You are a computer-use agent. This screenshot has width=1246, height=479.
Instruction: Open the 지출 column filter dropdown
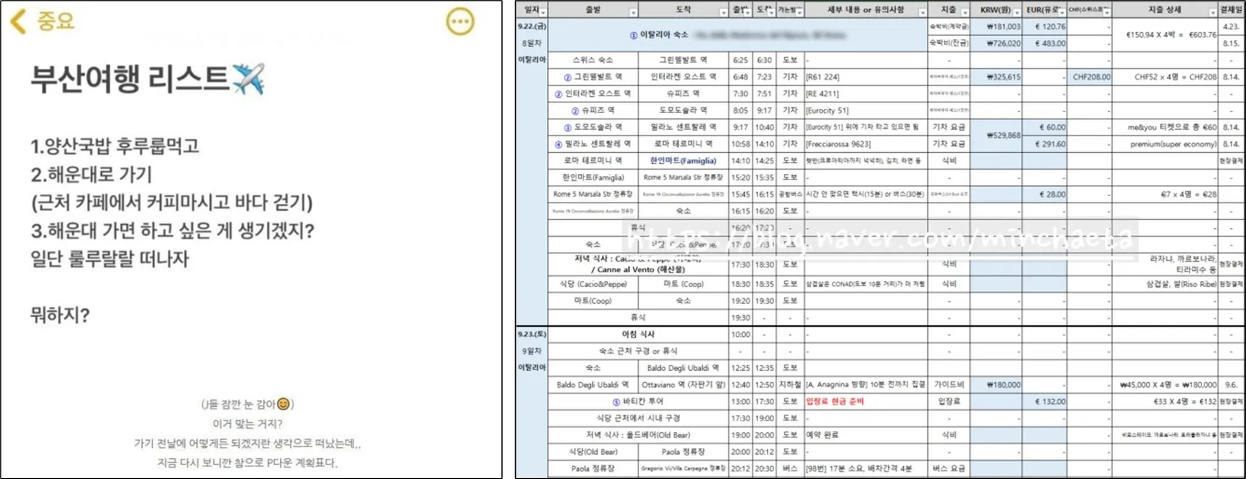964,12
